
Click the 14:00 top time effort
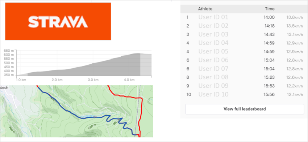269,17
